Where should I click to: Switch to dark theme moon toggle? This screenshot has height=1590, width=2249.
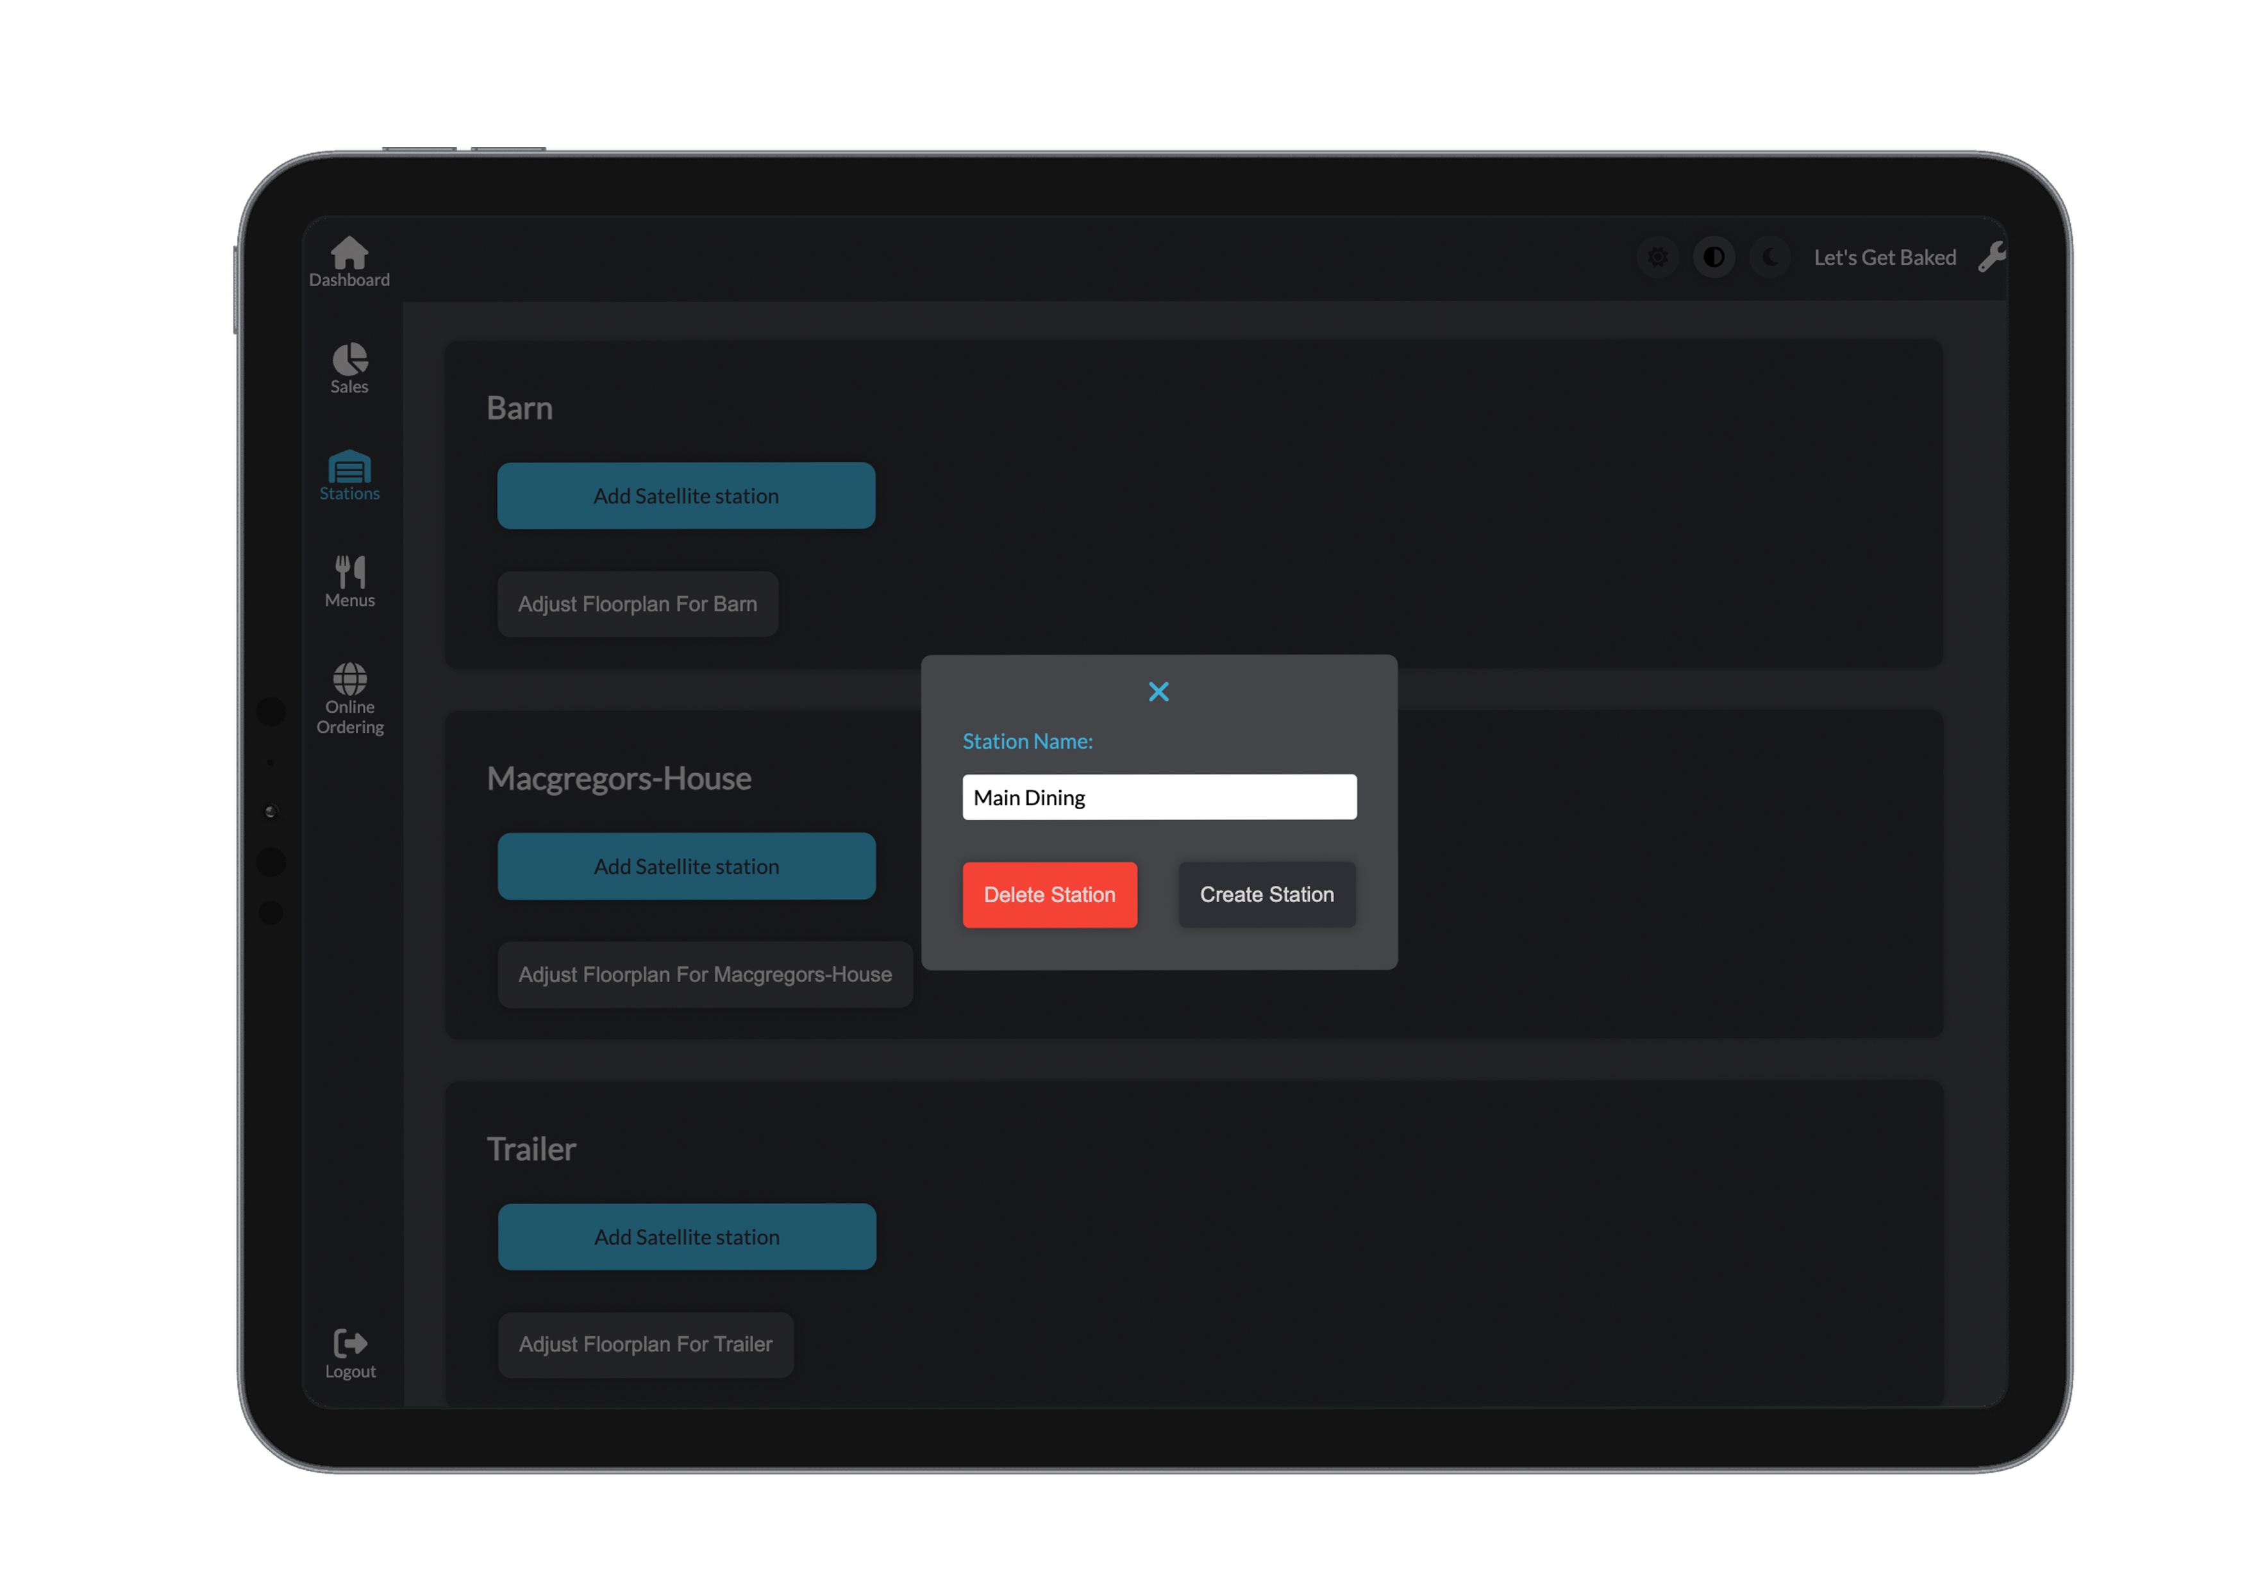pyautogui.click(x=1770, y=258)
